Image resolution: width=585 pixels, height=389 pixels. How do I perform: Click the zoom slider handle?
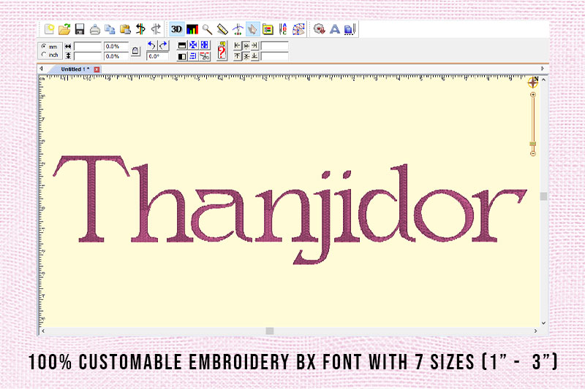click(533, 144)
